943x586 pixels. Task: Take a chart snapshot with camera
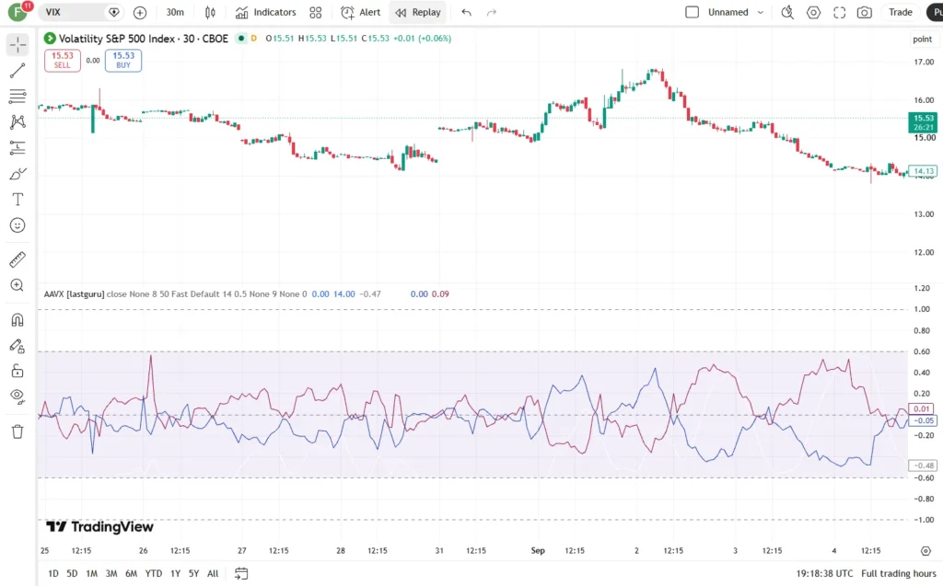(864, 12)
